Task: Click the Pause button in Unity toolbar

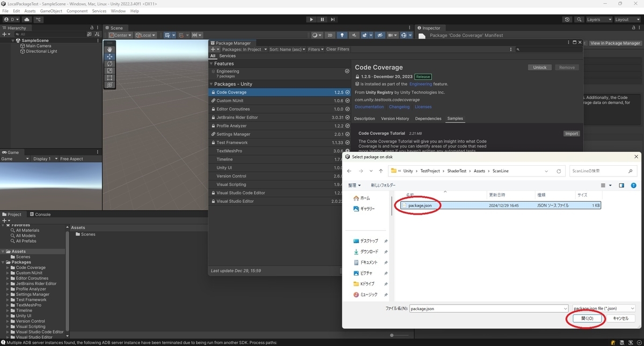Action: 322,19
